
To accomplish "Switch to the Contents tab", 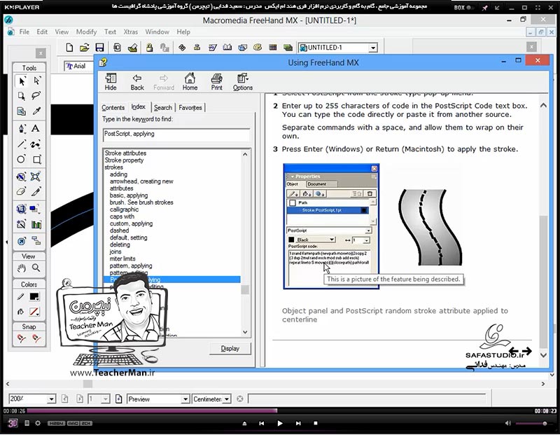I will coord(113,108).
